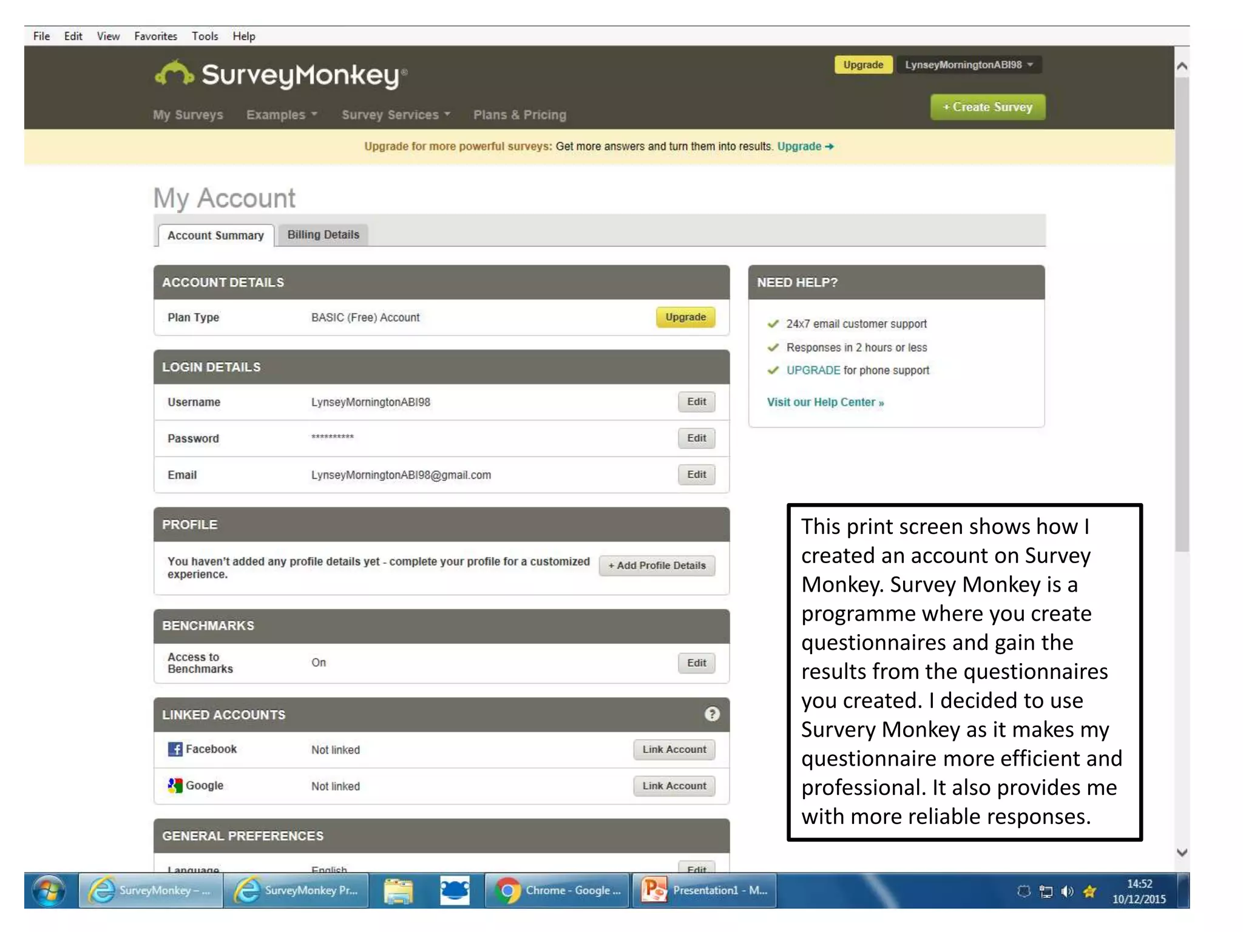Click the volume speaker tray icon
The width and height of the screenshot is (1243, 932).
pyautogui.click(x=1067, y=891)
